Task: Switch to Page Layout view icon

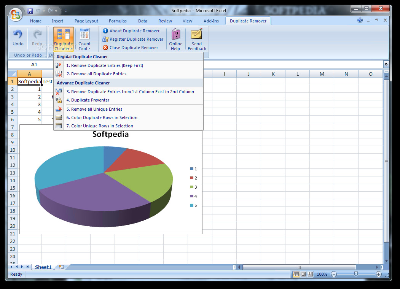Action: click(303, 274)
